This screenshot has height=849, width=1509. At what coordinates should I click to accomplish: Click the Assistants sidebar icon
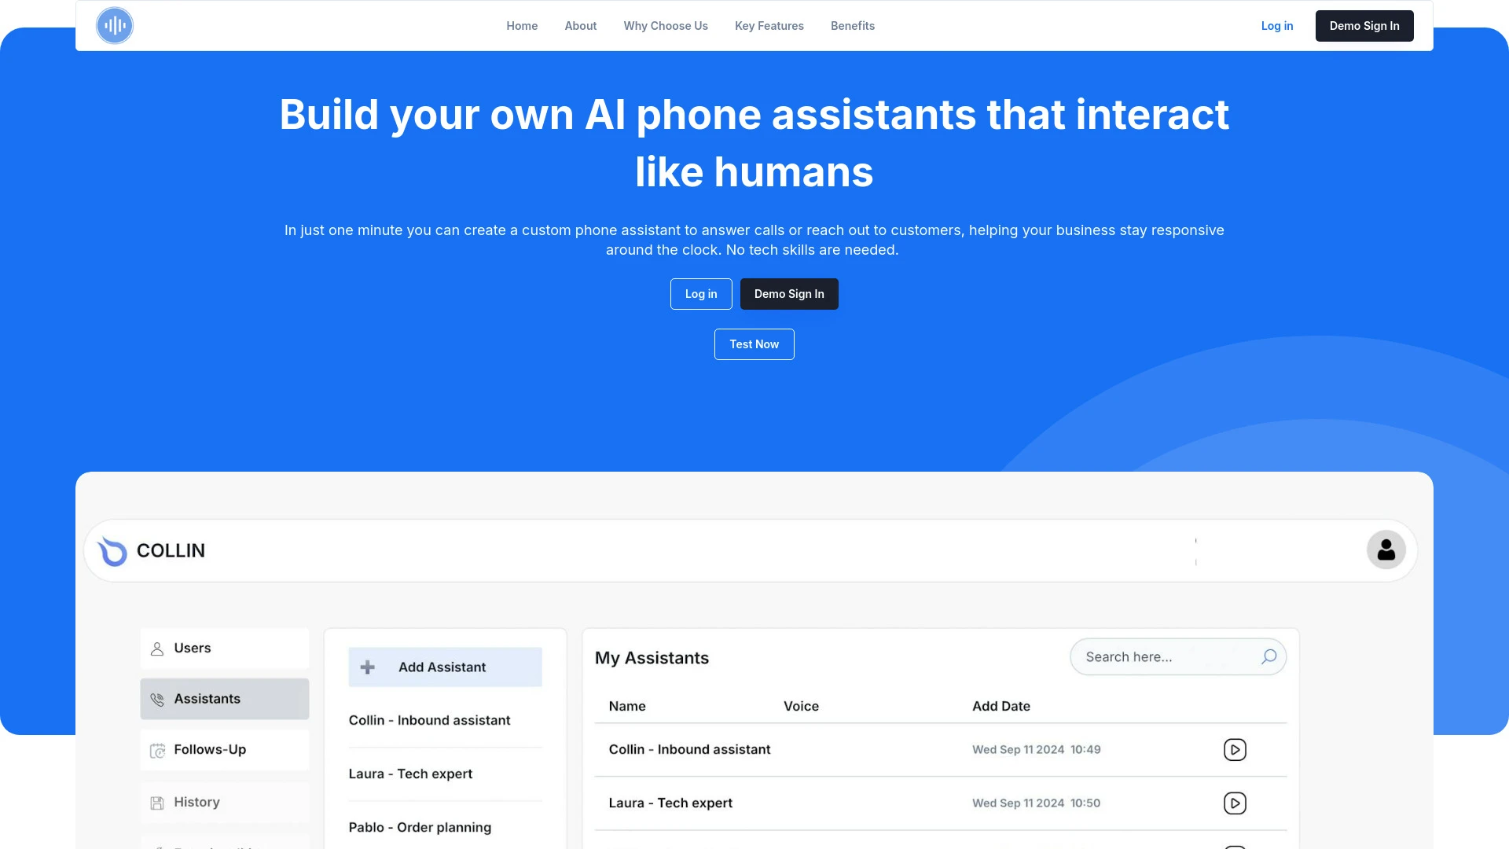pyautogui.click(x=157, y=699)
